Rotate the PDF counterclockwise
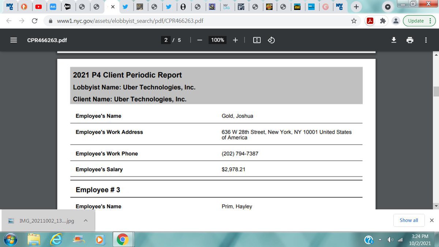The width and height of the screenshot is (439, 247). click(x=271, y=40)
